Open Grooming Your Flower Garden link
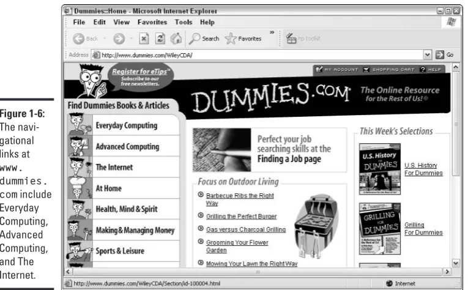 pyautogui.click(x=237, y=246)
